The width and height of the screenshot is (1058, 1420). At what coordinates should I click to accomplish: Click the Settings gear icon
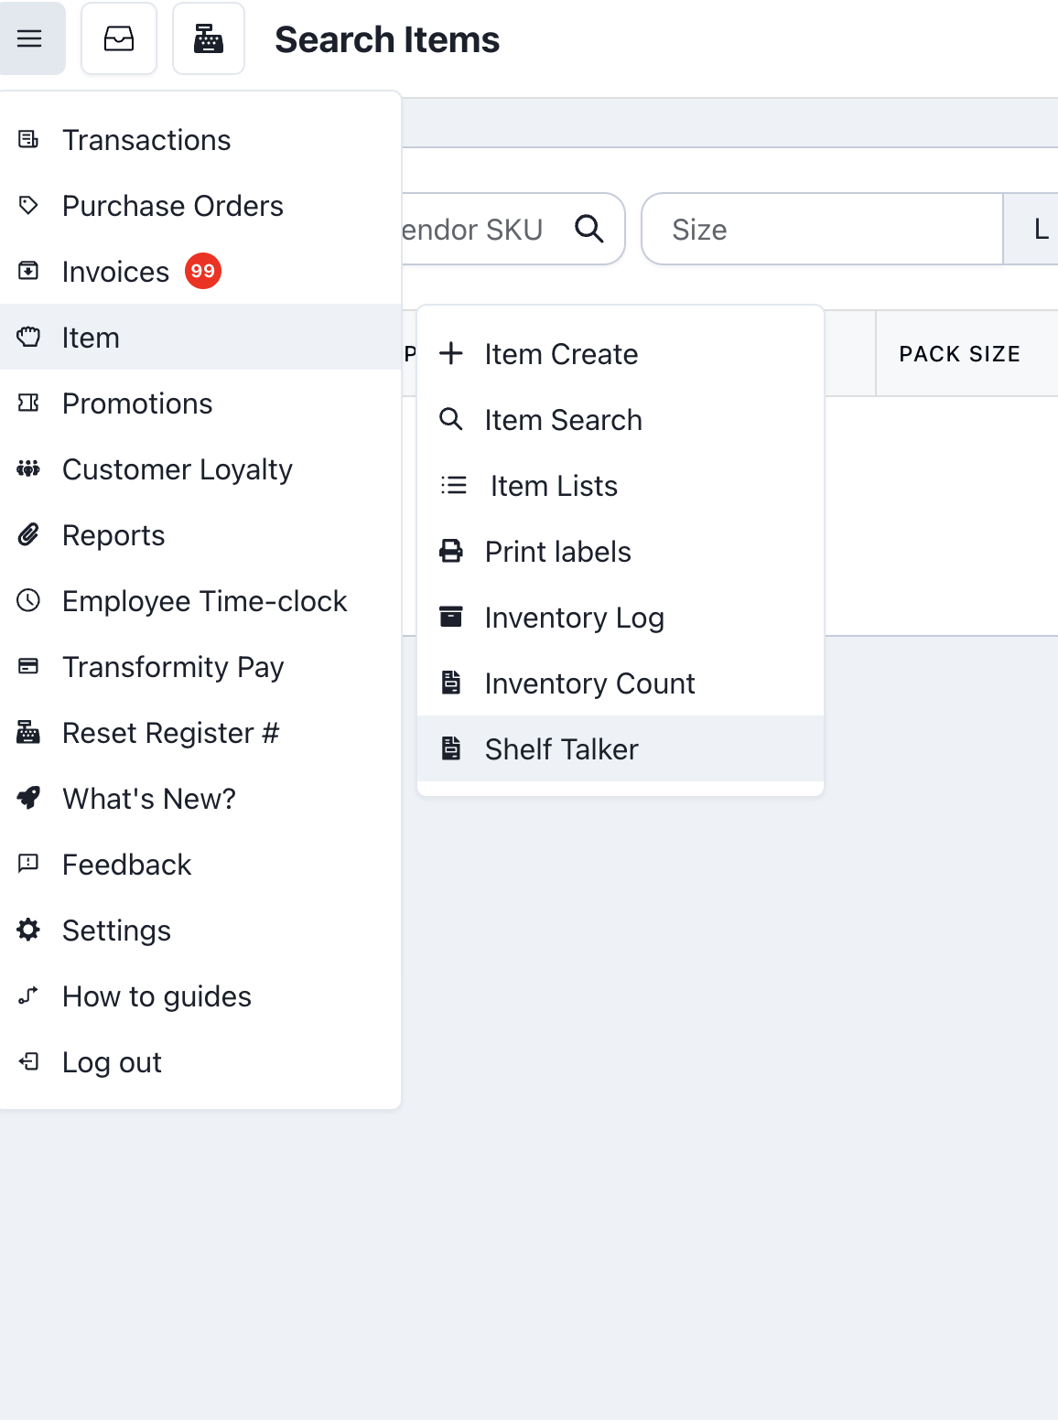[28, 930]
